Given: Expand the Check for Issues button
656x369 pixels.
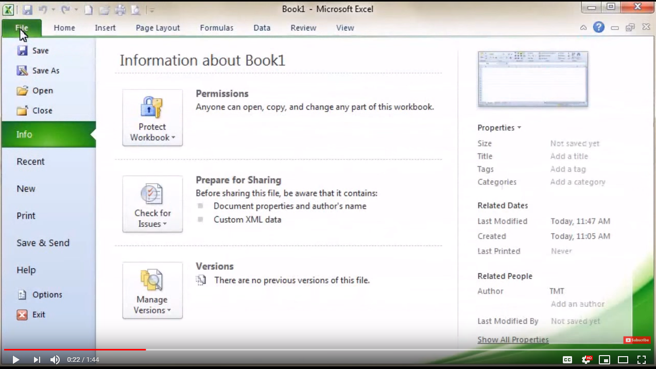Looking at the screenshot, I should (152, 204).
